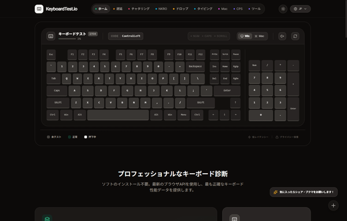Open the ドロップ tab
Viewport: 347px width, 221px height.
click(x=180, y=9)
